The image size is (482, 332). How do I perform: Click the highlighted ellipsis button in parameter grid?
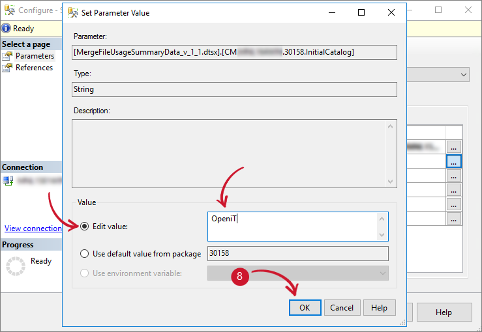454,161
